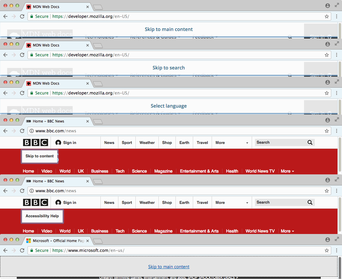Reload the MDN window showing "Select language"

22,93
